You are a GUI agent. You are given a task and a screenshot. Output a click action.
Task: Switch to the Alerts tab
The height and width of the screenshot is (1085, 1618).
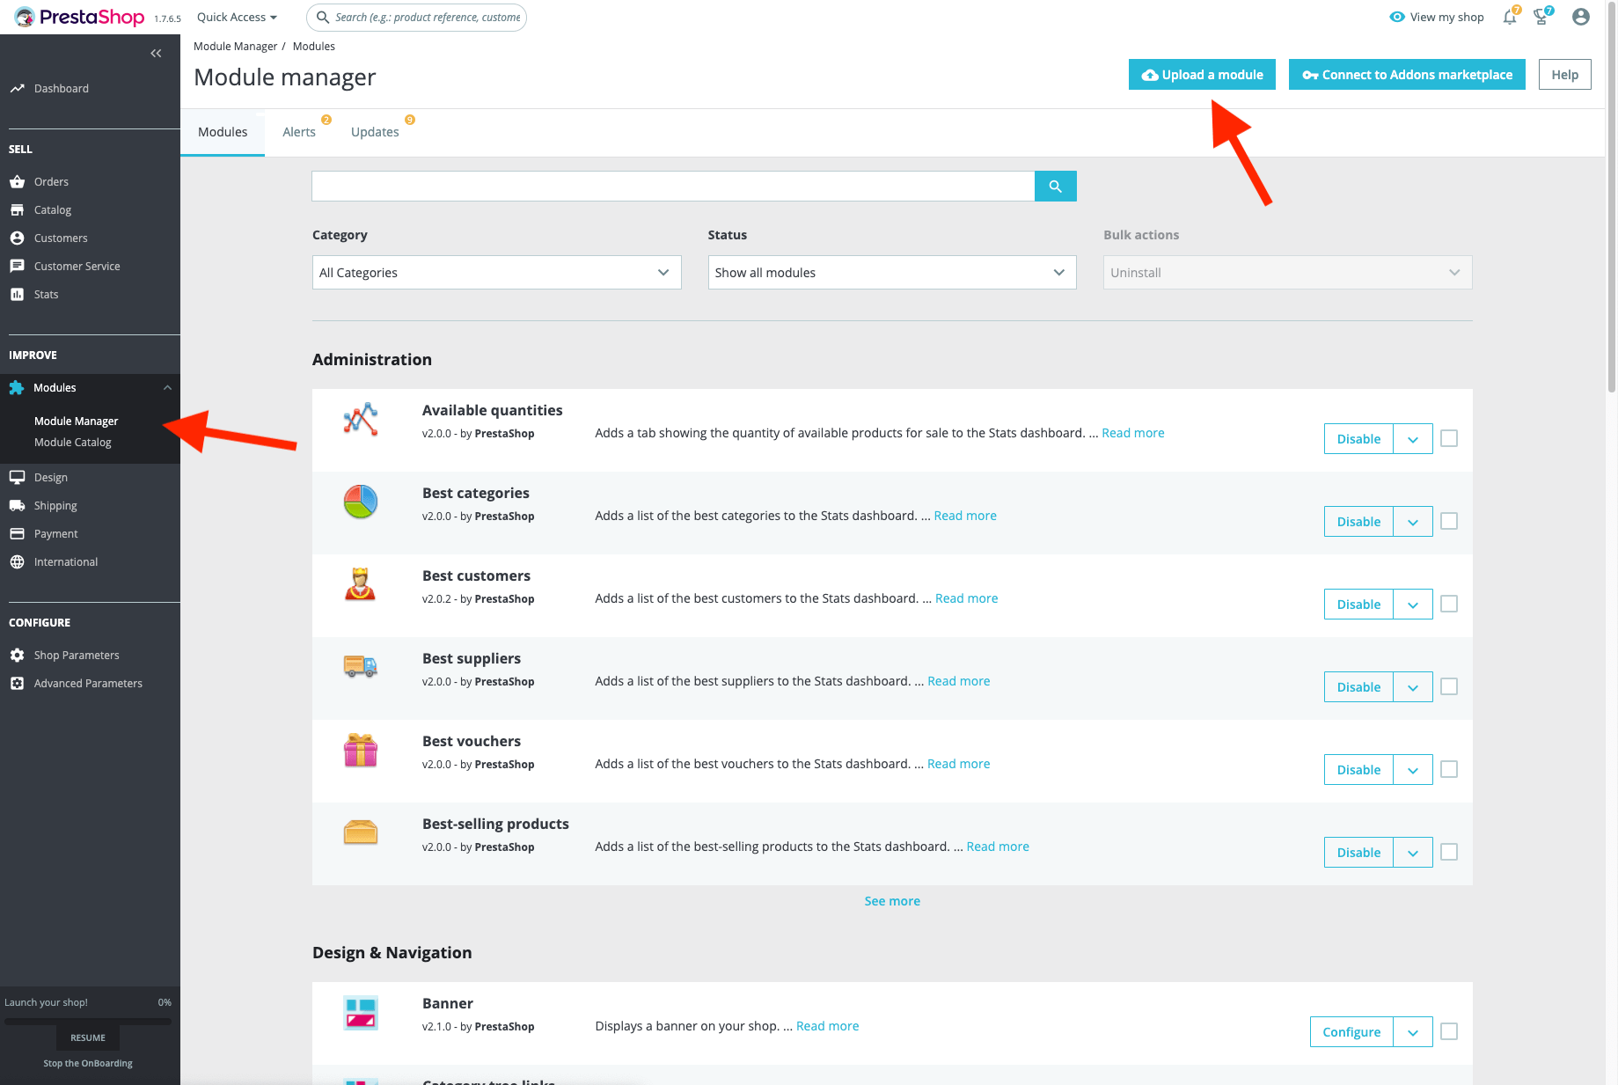[x=299, y=132]
